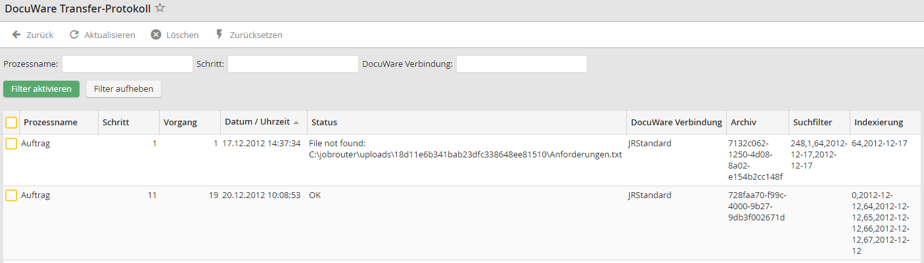Check the second Auftrag row checkbox

11,195
